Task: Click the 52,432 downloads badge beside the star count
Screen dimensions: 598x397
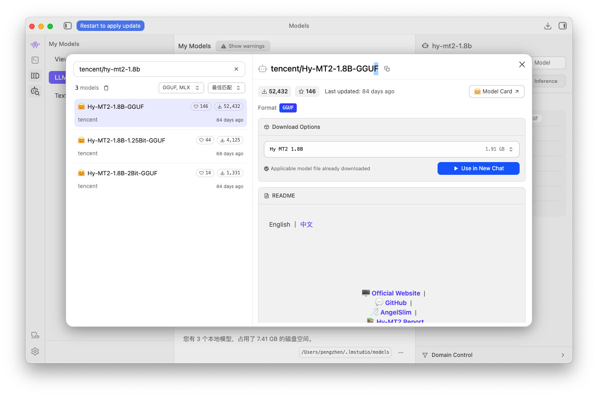Action: pyautogui.click(x=275, y=92)
